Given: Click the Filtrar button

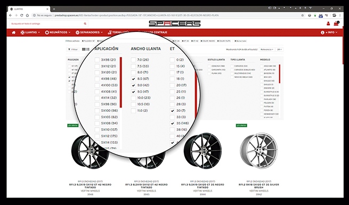Looking at the screenshot, I should point(73,50).
